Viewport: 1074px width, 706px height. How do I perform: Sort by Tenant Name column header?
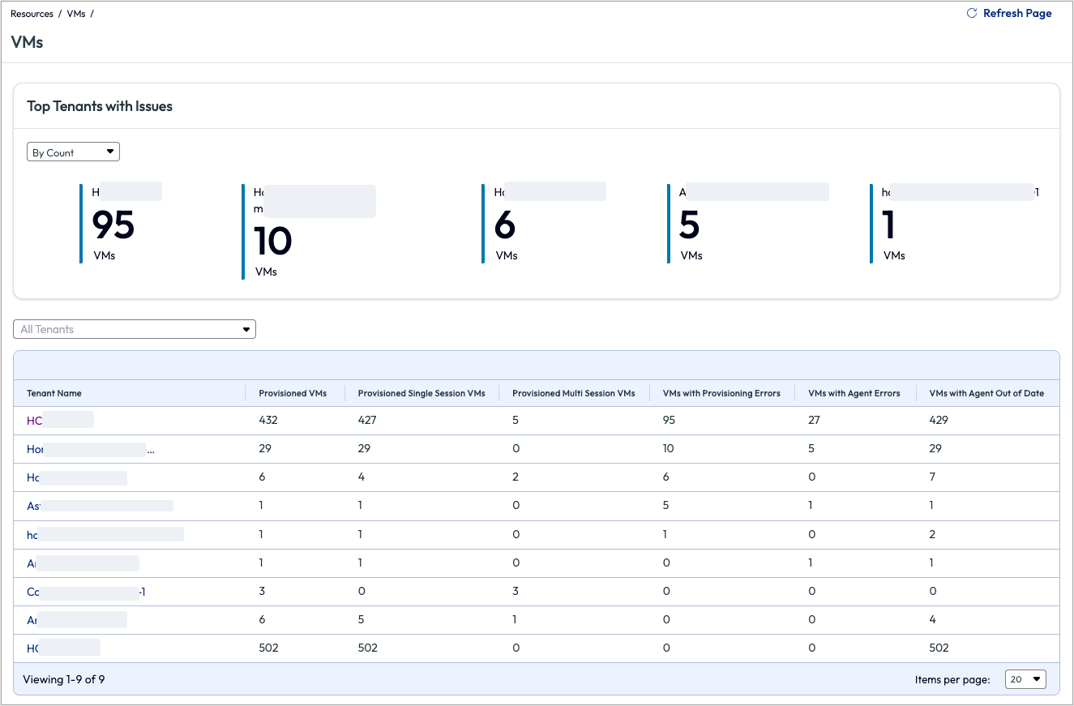(54, 393)
